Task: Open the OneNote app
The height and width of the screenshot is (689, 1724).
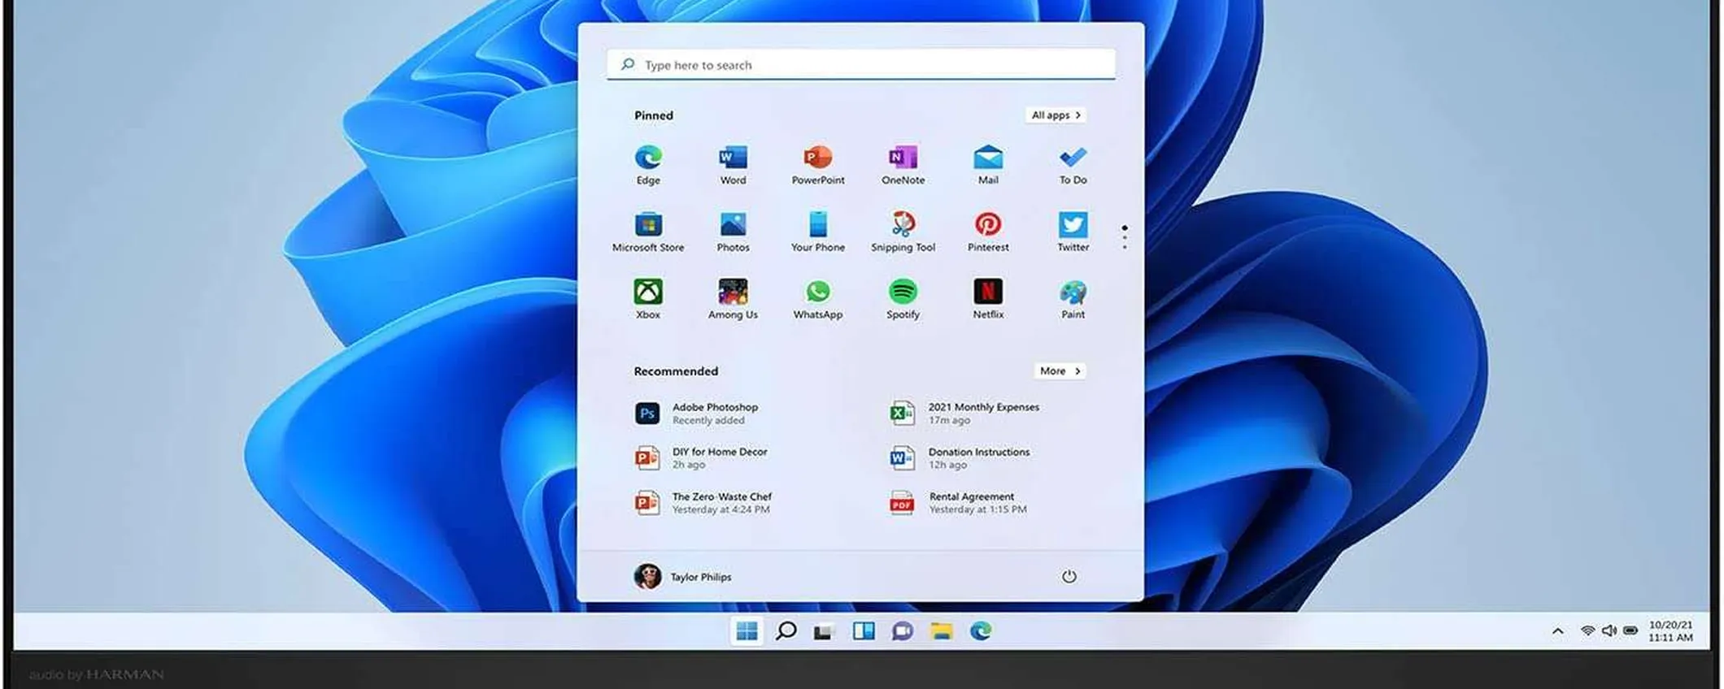Action: pos(903,164)
